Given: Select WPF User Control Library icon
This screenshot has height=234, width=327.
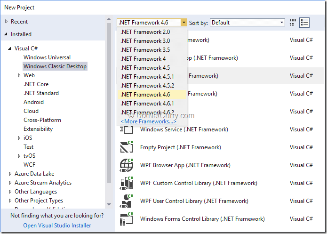Looking at the screenshot, I should pyautogui.click(x=127, y=201).
